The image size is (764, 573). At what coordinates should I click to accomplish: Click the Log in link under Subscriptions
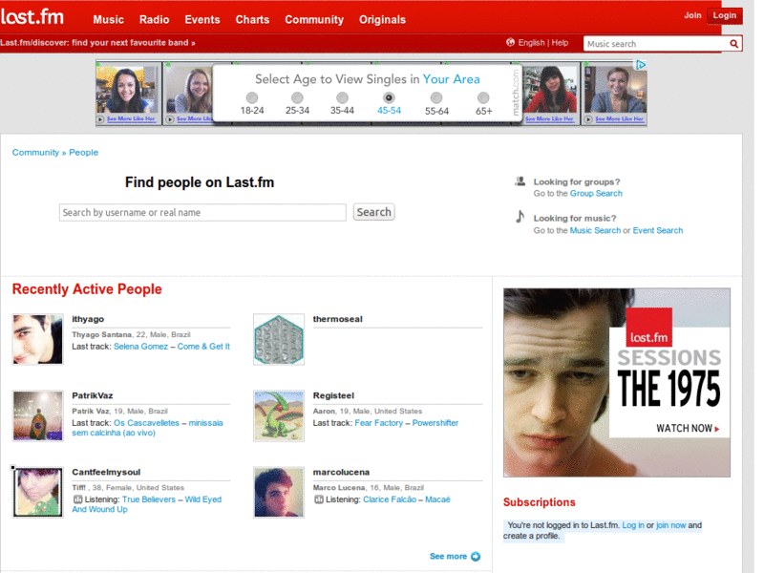(x=633, y=525)
